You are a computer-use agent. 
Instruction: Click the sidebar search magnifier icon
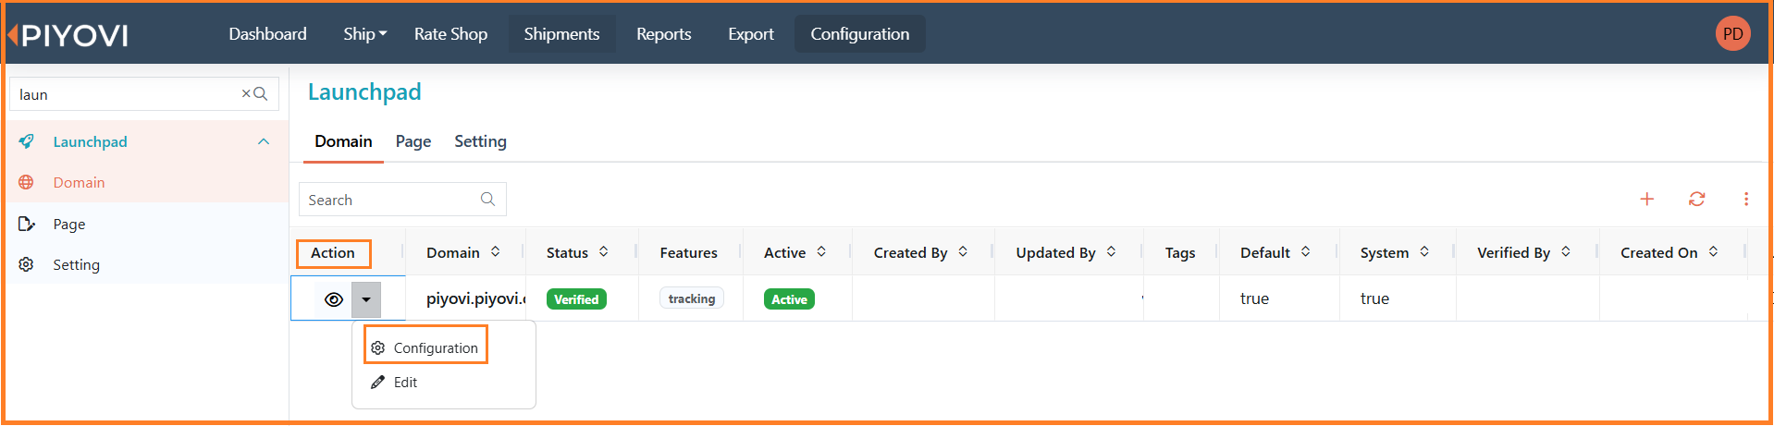261,93
